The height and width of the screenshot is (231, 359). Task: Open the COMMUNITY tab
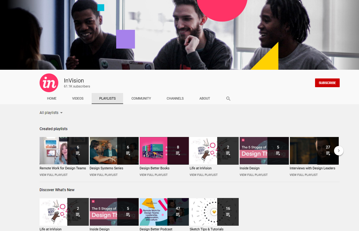[141, 99]
